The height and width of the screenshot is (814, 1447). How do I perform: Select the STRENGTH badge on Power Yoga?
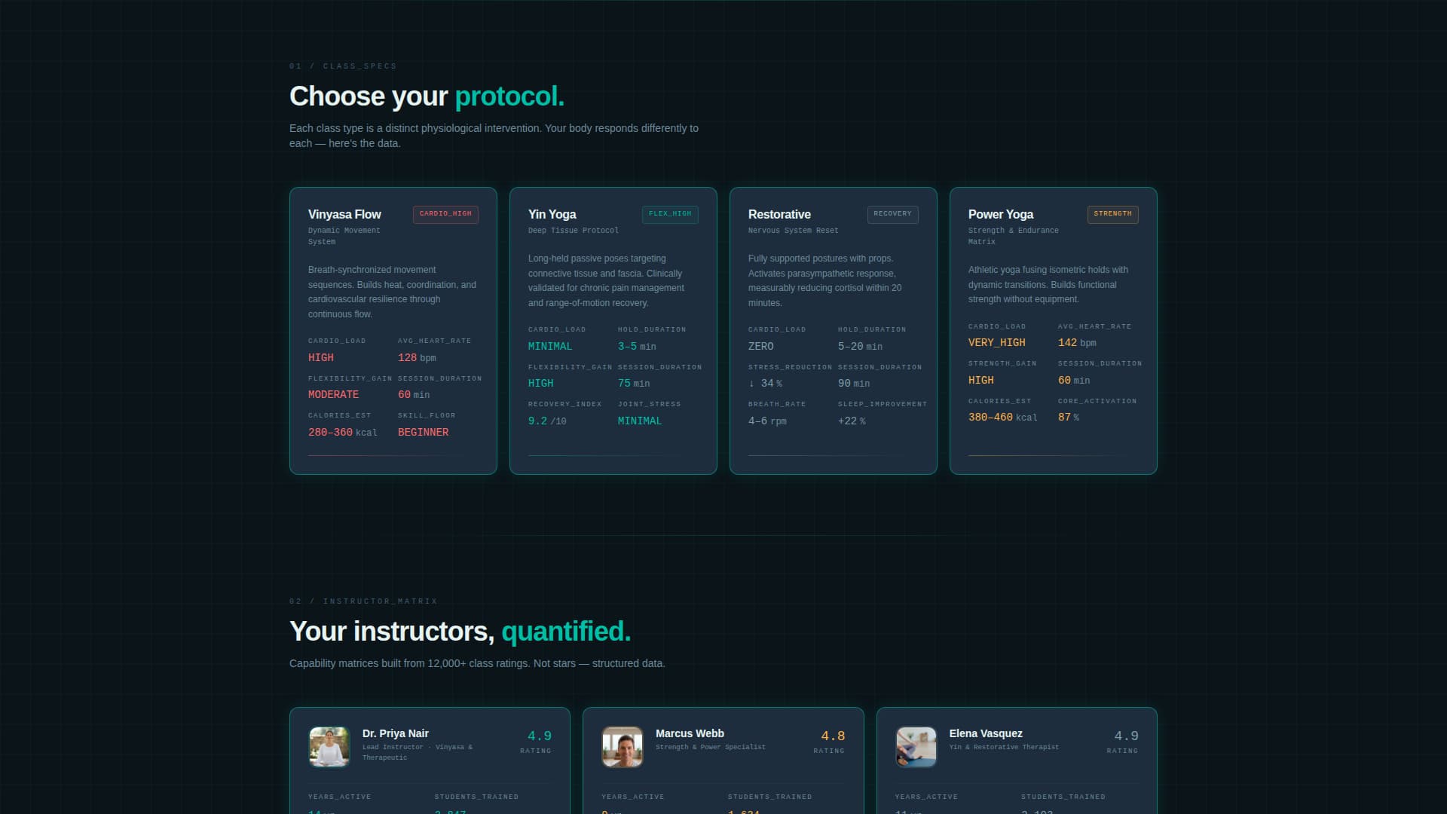click(x=1112, y=214)
